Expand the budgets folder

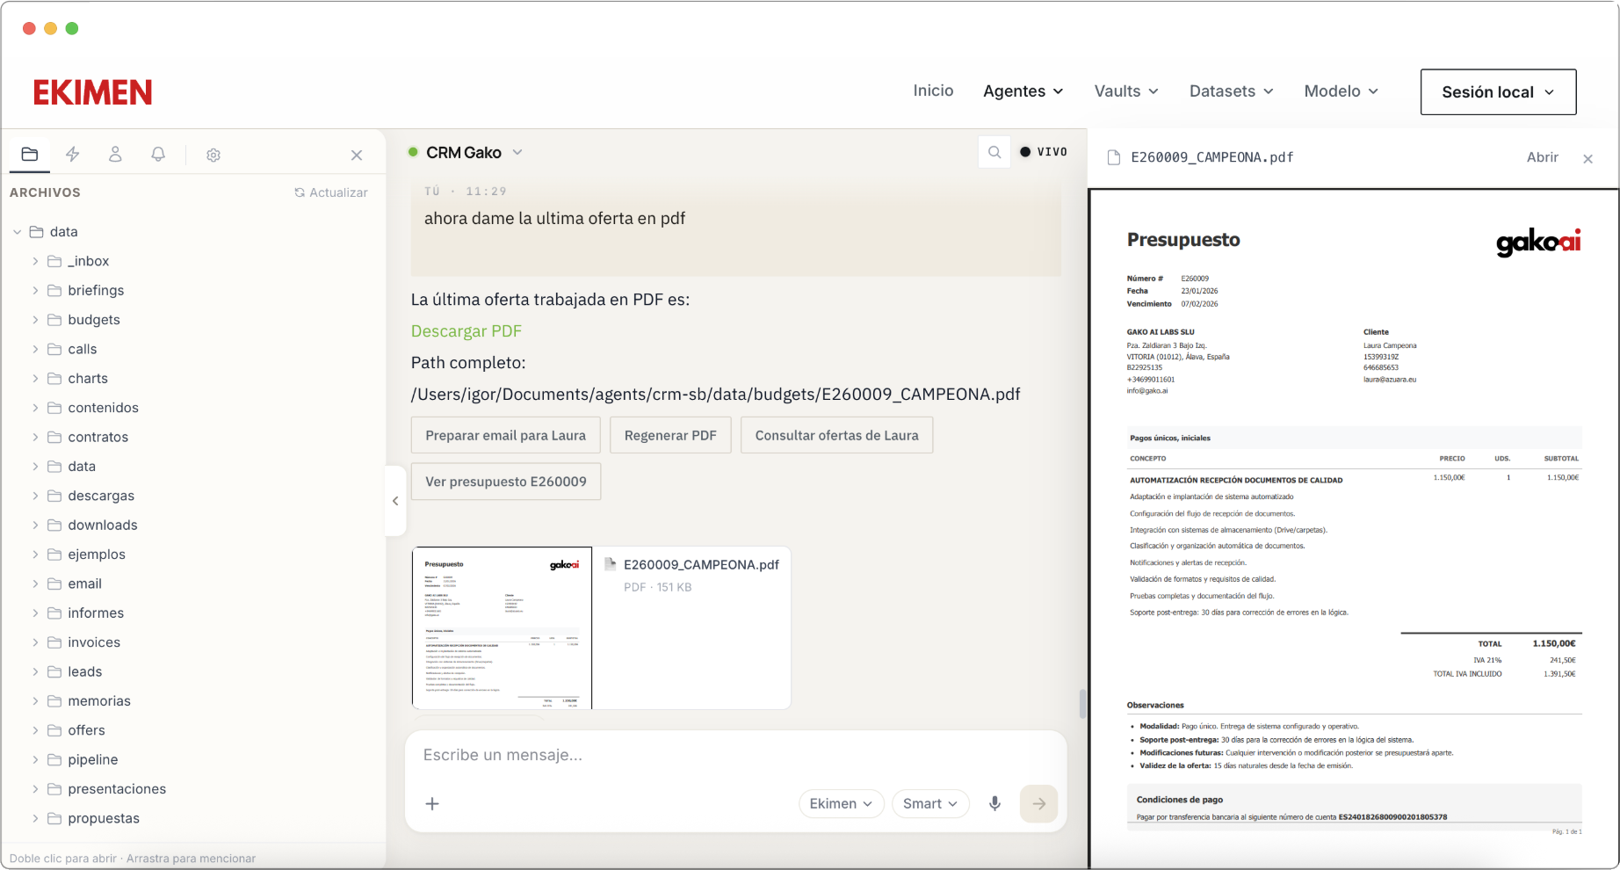pos(35,320)
